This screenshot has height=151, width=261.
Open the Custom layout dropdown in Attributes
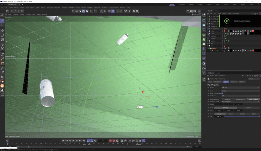tap(254, 79)
